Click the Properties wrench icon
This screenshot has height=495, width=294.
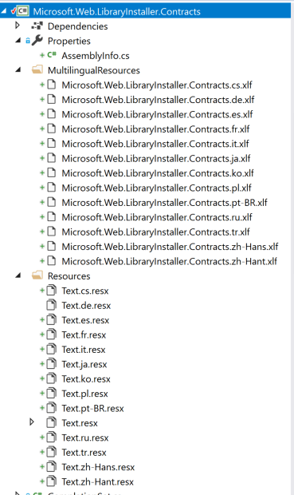pyautogui.click(x=37, y=41)
